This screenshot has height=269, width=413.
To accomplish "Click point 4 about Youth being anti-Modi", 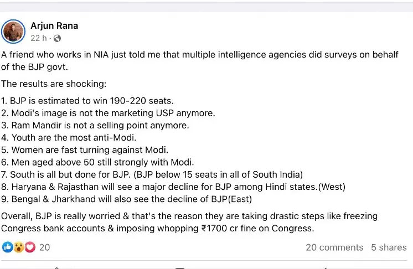I will pyautogui.click(x=69, y=137).
